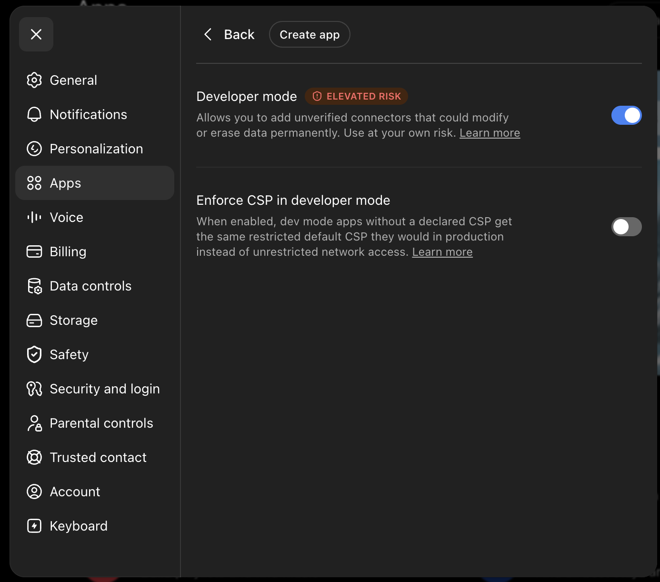Click the Create app button
The width and height of the screenshot is (660, 582).
310,34
